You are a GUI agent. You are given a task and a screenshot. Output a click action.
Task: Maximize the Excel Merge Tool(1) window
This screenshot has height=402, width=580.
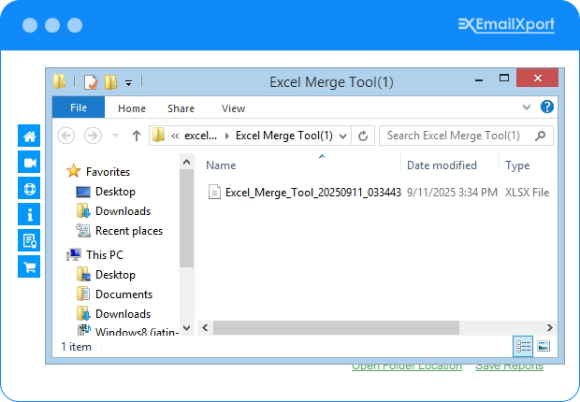point(504,78)
